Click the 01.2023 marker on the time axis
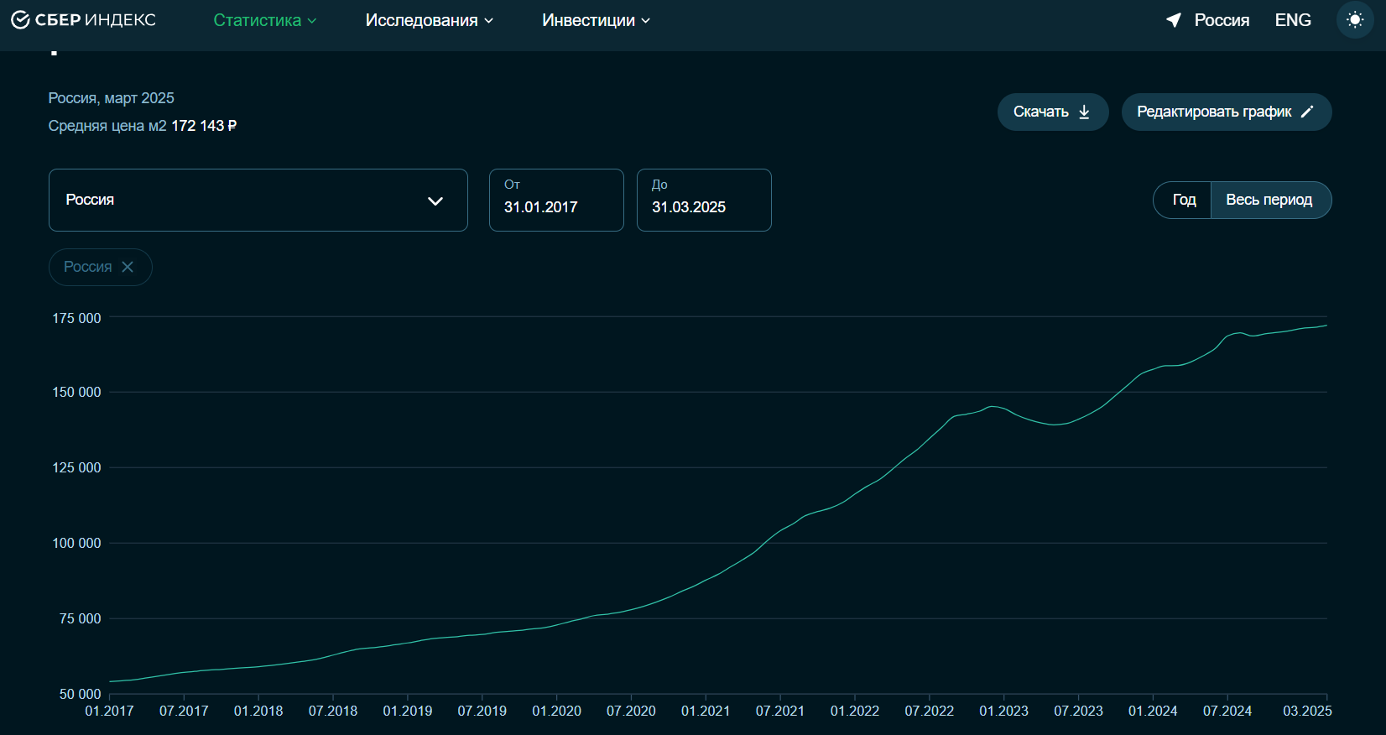1386x735 pixels. pyautogui.click(x=1003, y=711)
